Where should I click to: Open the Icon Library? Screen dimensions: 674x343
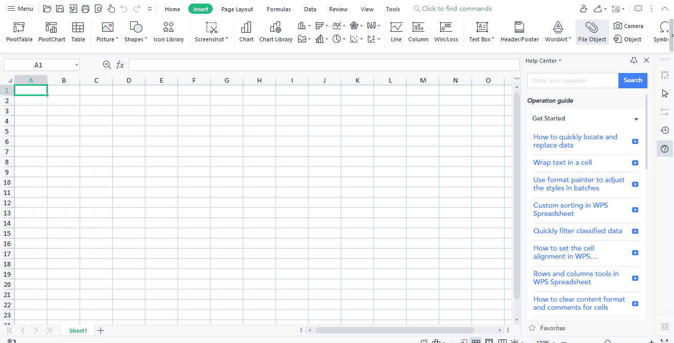(x=168, y=32)
